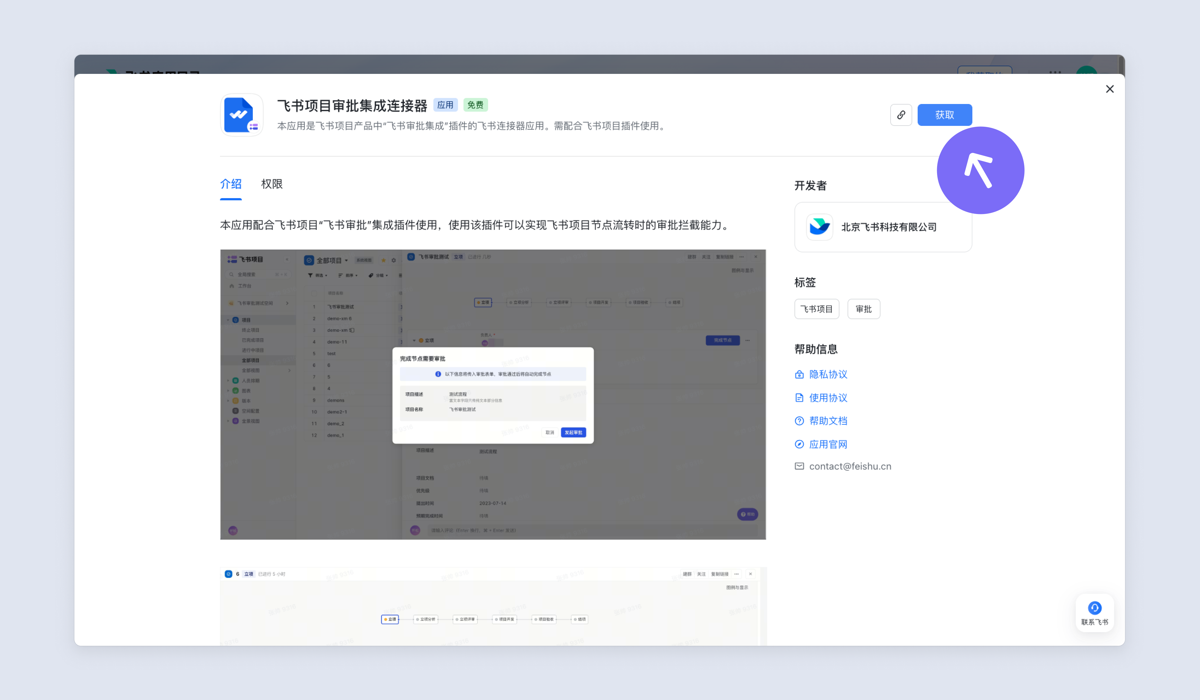The image size is (1200, 700).
Task: Click the 应用 badge next to title
Action: pos(445,105)
